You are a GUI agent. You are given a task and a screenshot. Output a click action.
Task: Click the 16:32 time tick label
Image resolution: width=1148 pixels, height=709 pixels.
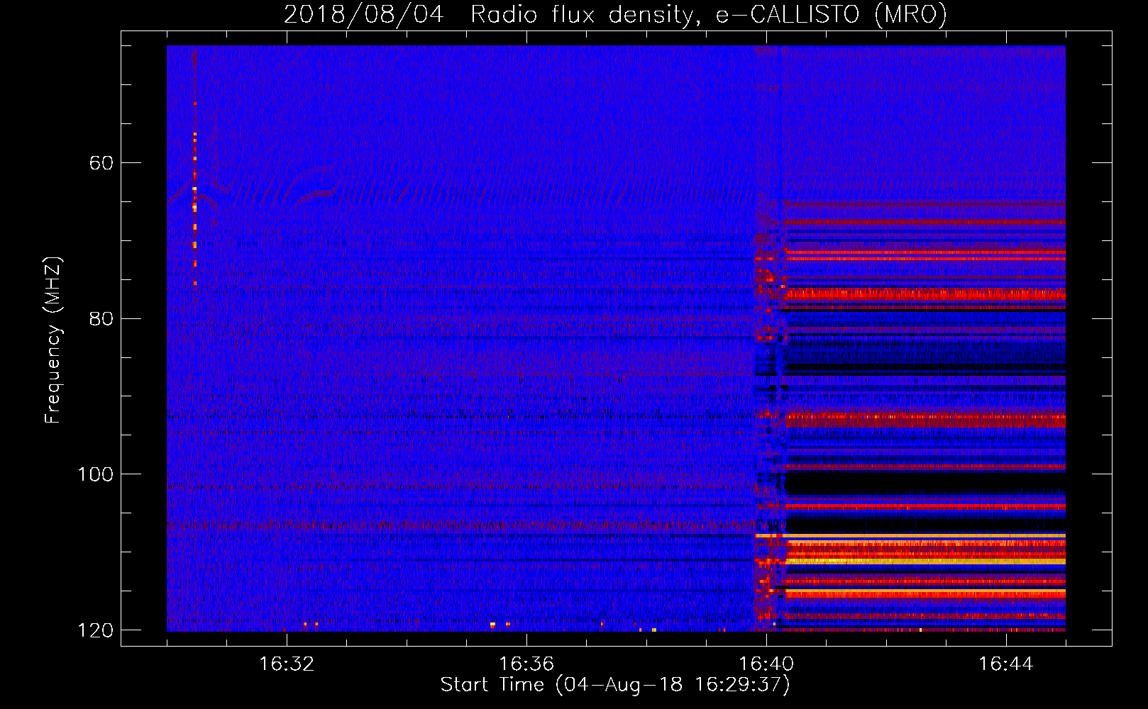287,664
